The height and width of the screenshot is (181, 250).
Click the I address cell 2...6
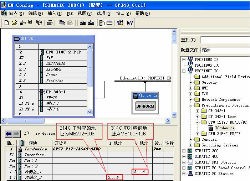coord(115,177)
